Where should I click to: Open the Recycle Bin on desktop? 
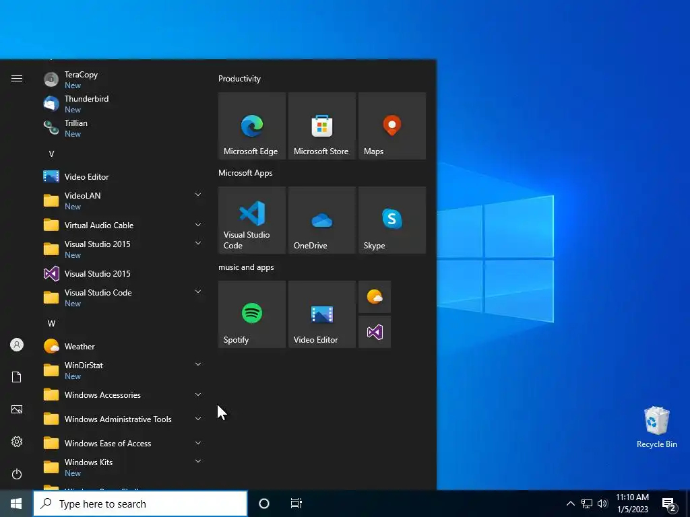point(656,427)
